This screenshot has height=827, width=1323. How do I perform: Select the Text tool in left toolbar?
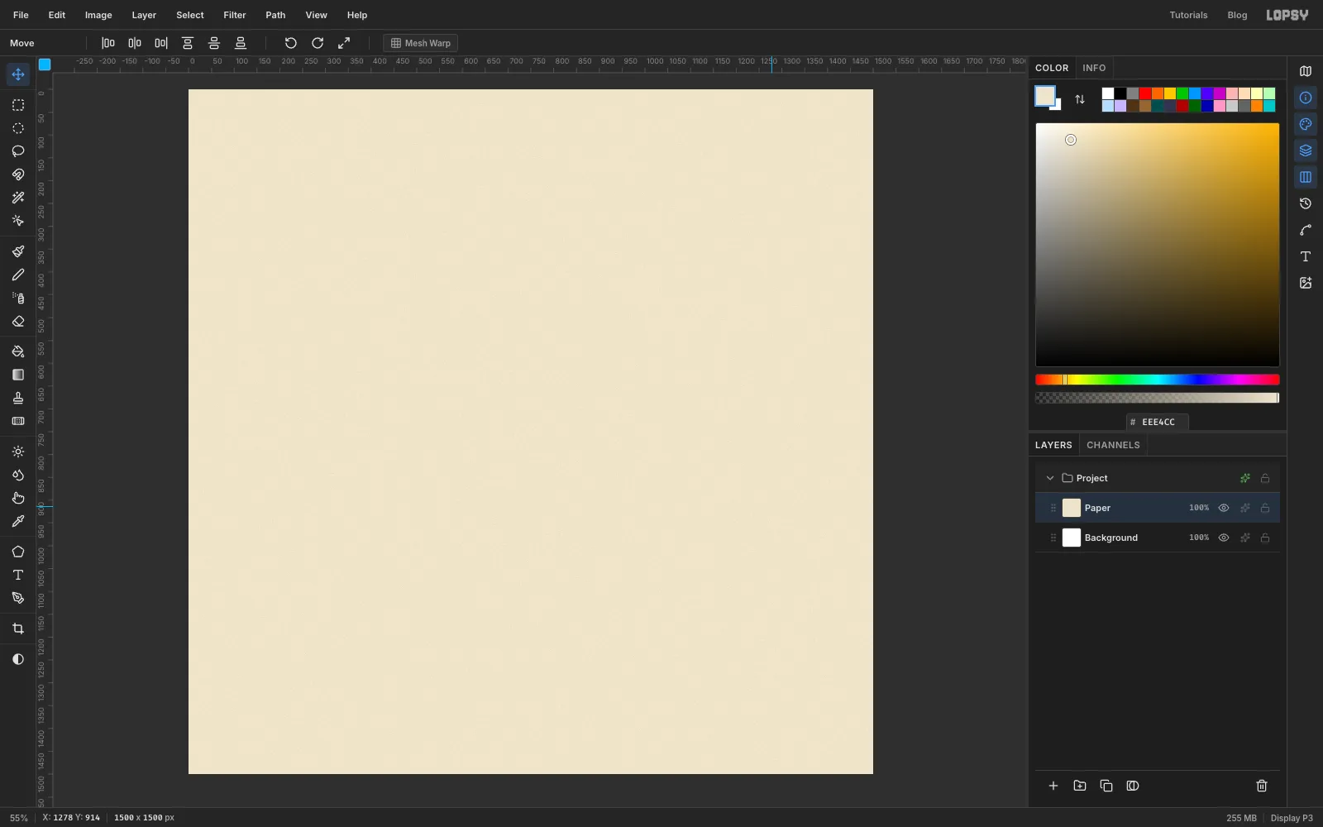(18, 575)
